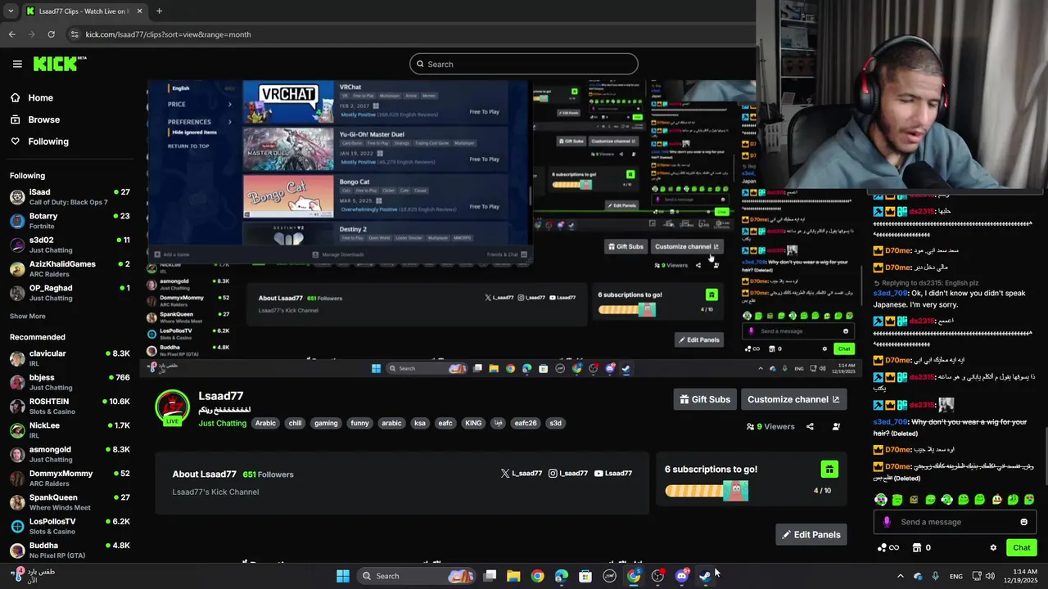Open Steam from the taskbar
Image resolution: width=1048 pixels, height=589 pixels.
click(705, 576)
